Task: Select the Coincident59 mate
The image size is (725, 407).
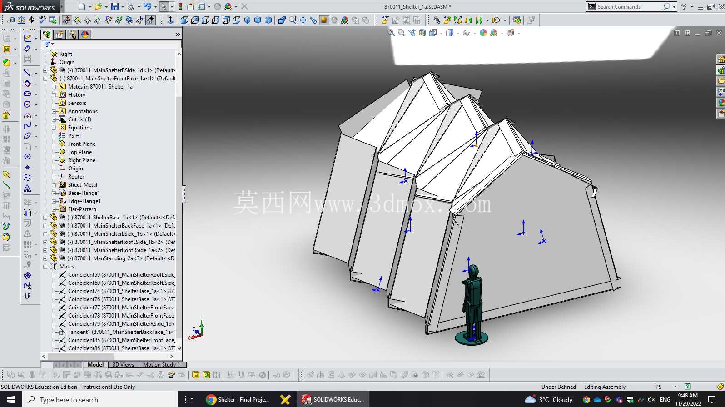Action: click(121, 275)
